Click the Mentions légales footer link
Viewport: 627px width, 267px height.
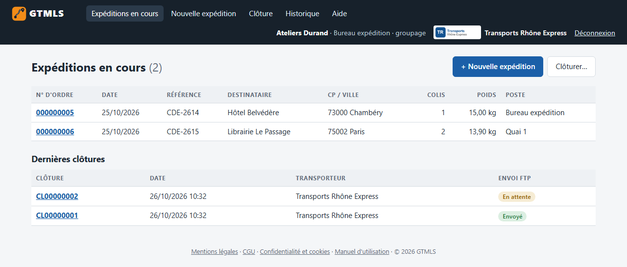(x=215, y=252)
